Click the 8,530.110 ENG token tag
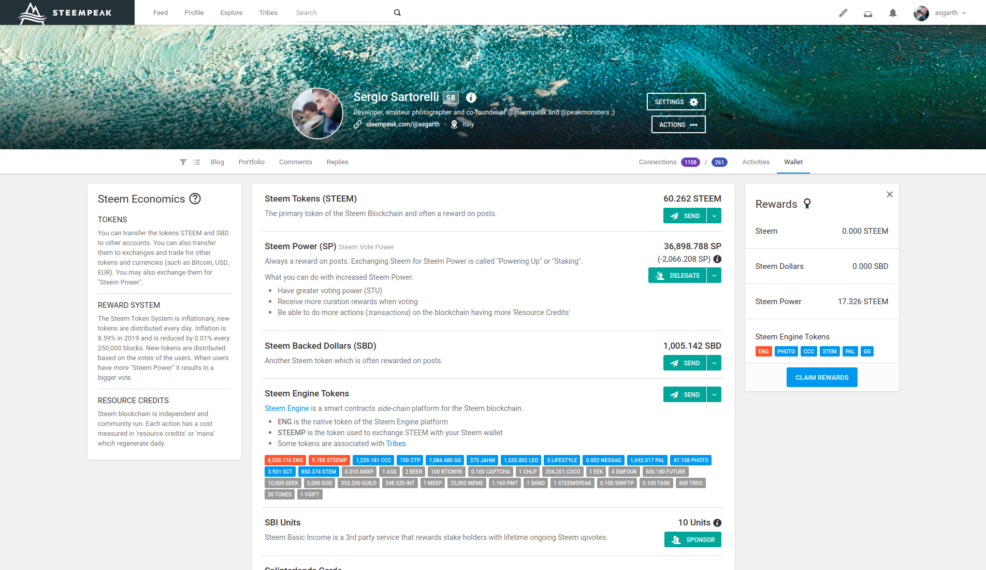The height and width of the screenshot is (570, 986). [x=285, y=460]
